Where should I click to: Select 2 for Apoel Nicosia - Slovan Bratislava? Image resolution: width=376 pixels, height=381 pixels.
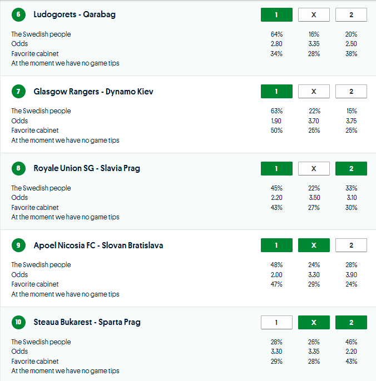[x=351, y=245]
